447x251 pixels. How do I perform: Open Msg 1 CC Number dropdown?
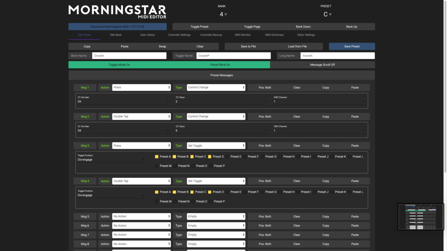123,102
